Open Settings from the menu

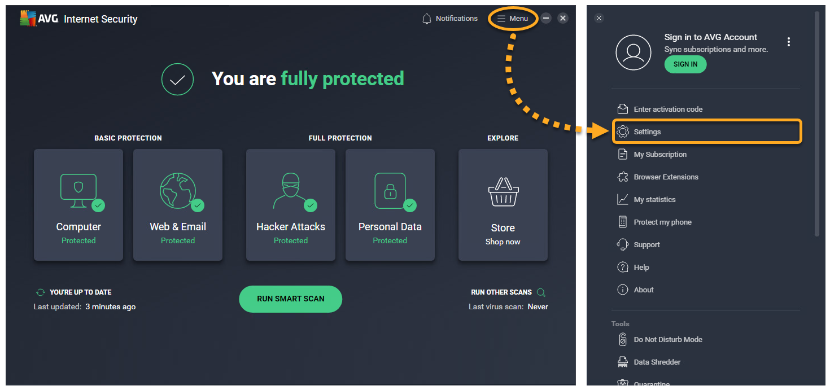(x=647, y=132)
